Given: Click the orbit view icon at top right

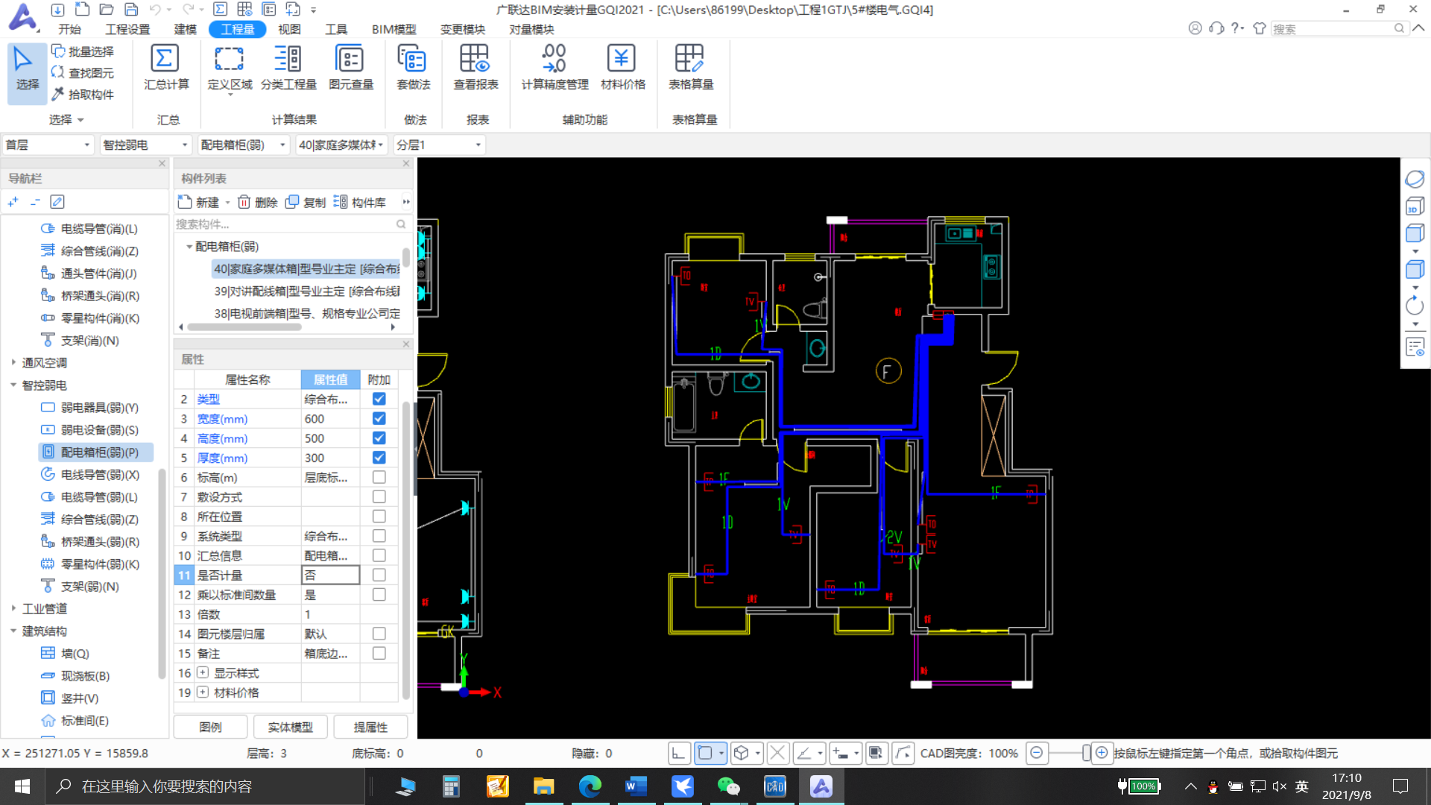Looking at the screenshot, I should pyautogui.click(x=1415, y=179).
